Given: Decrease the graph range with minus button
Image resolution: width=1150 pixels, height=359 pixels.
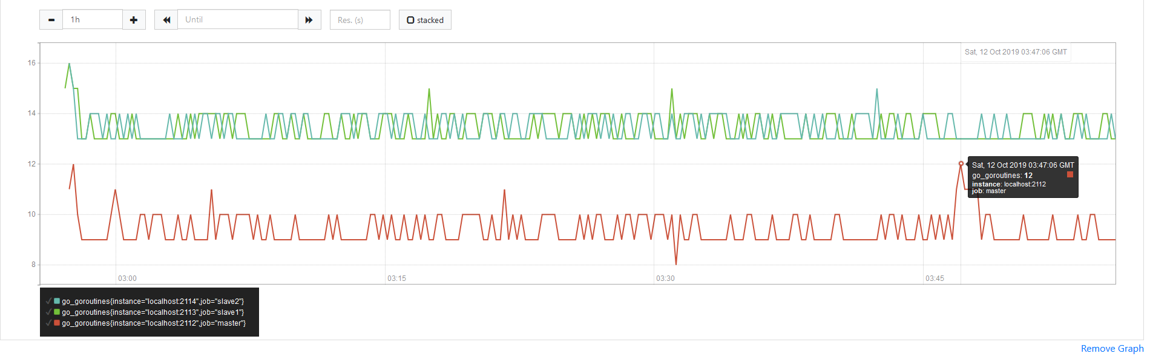Looking at the screenshot, I should (x=51, y=20).
